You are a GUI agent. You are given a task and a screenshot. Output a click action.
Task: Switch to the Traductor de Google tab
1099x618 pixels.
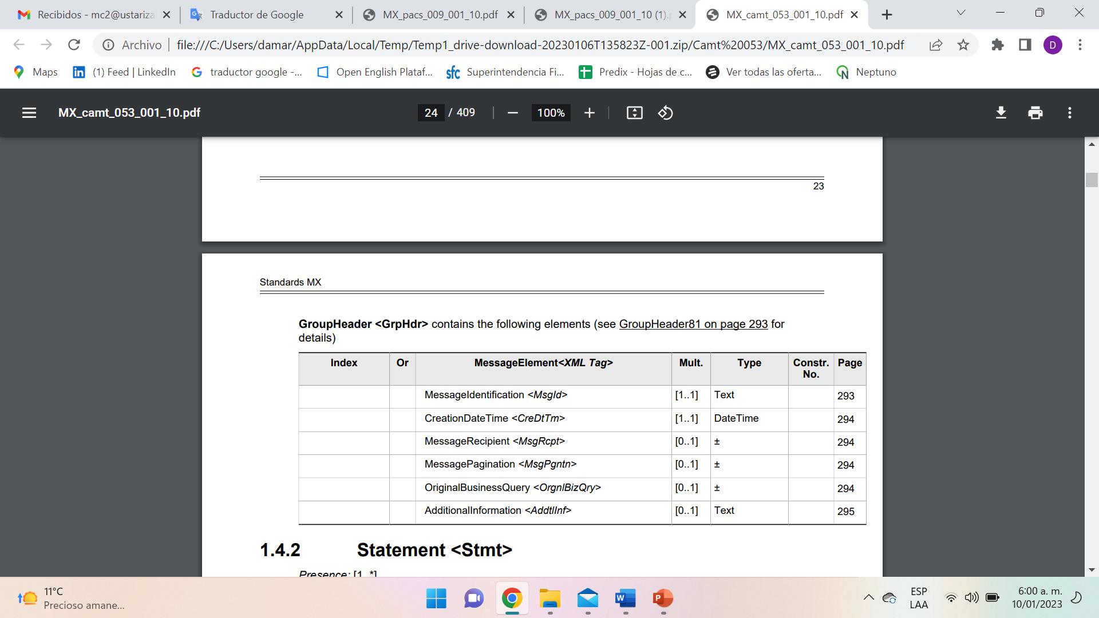pyautogui.click(x=256, y=15)
